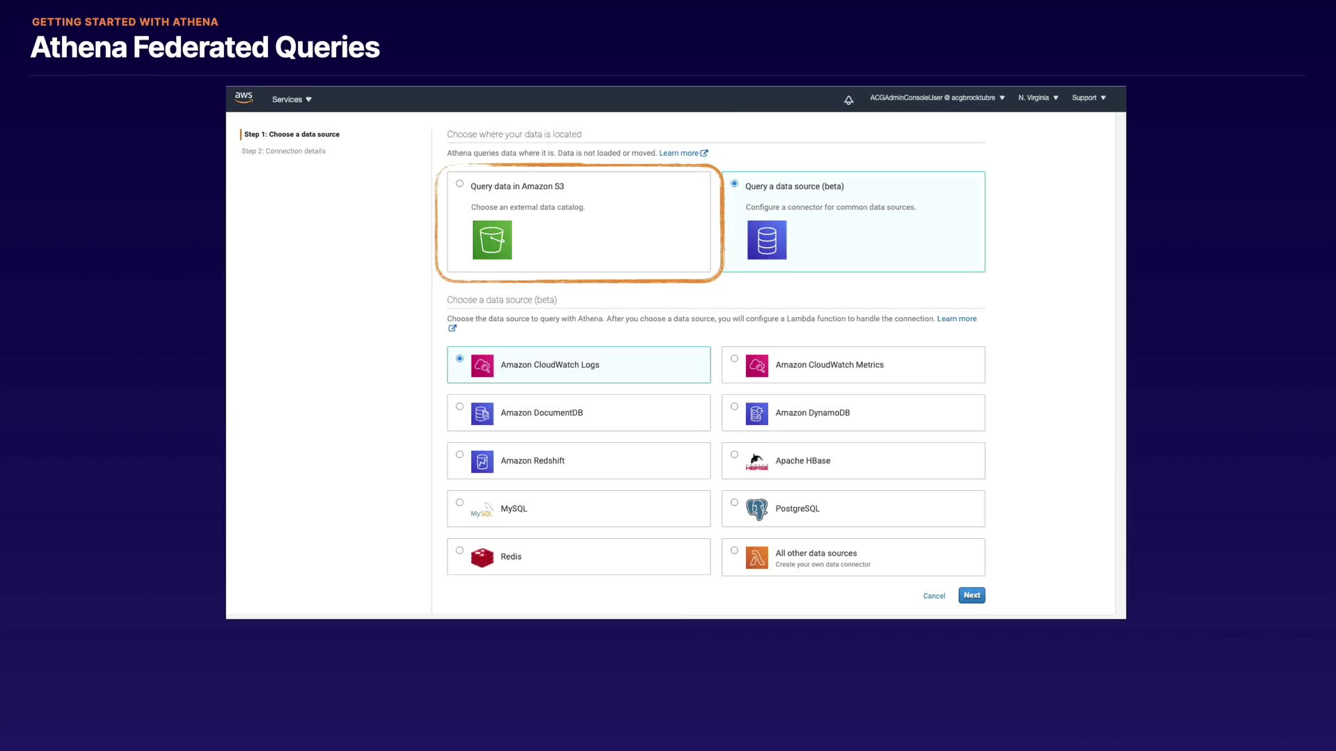This screenshot has height=751, width=1336.
Task: Expand the Services dropdown
Action: pyautogui.click(x=292, y=99)
